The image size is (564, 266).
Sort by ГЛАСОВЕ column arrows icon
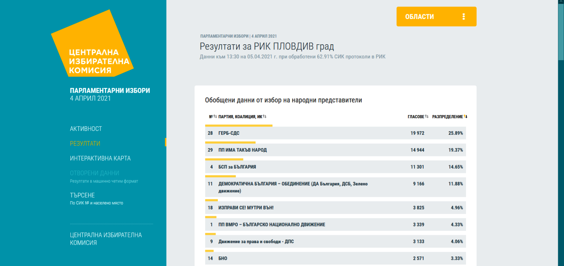pos(427,117)
